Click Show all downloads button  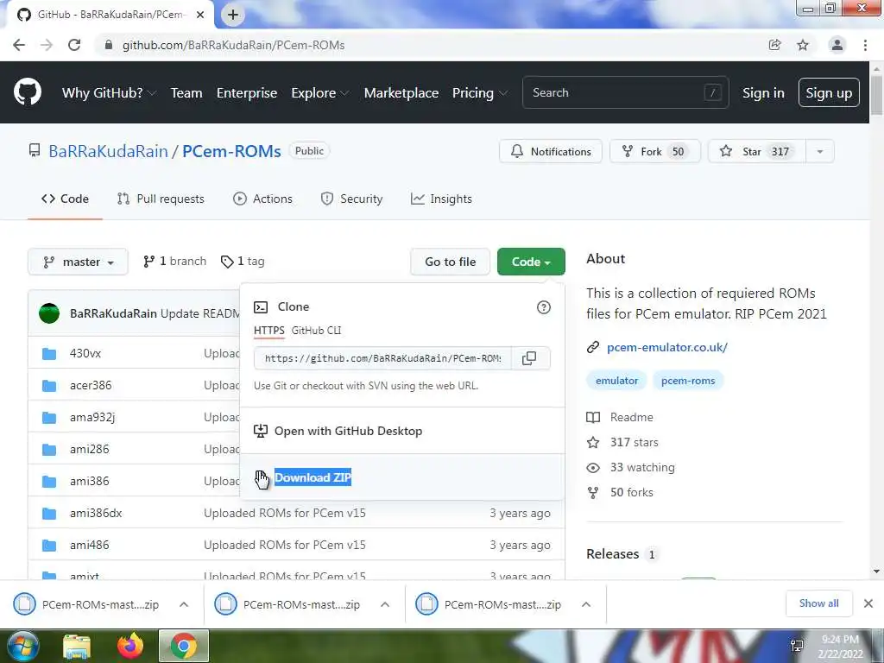[x=818, y=603]
